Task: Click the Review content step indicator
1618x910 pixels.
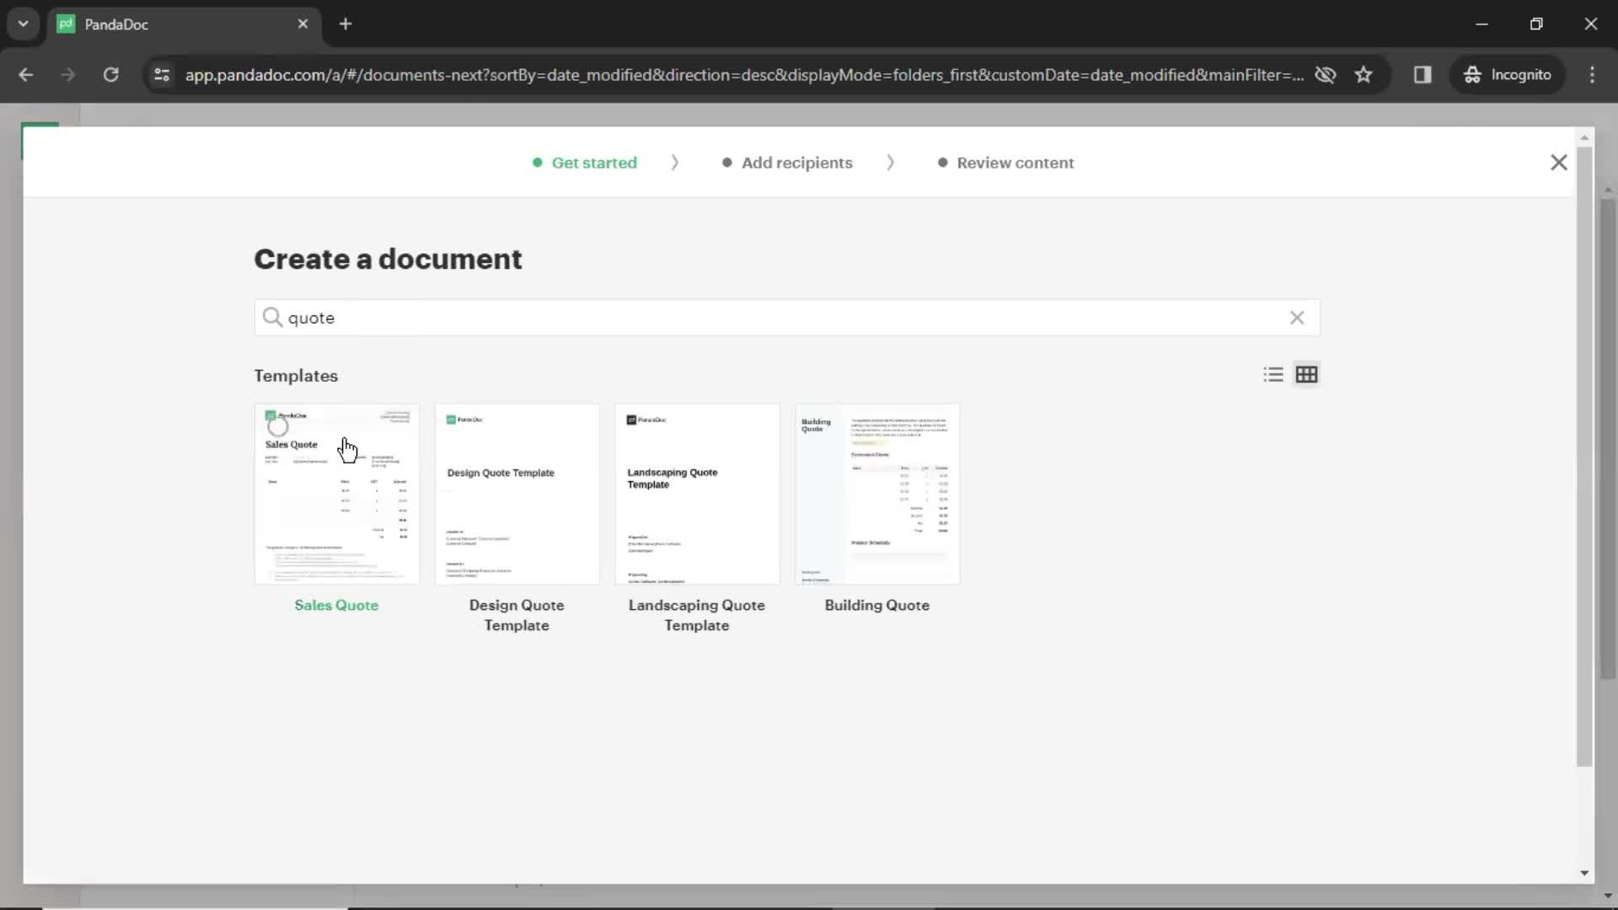Action: point(1015,163)
